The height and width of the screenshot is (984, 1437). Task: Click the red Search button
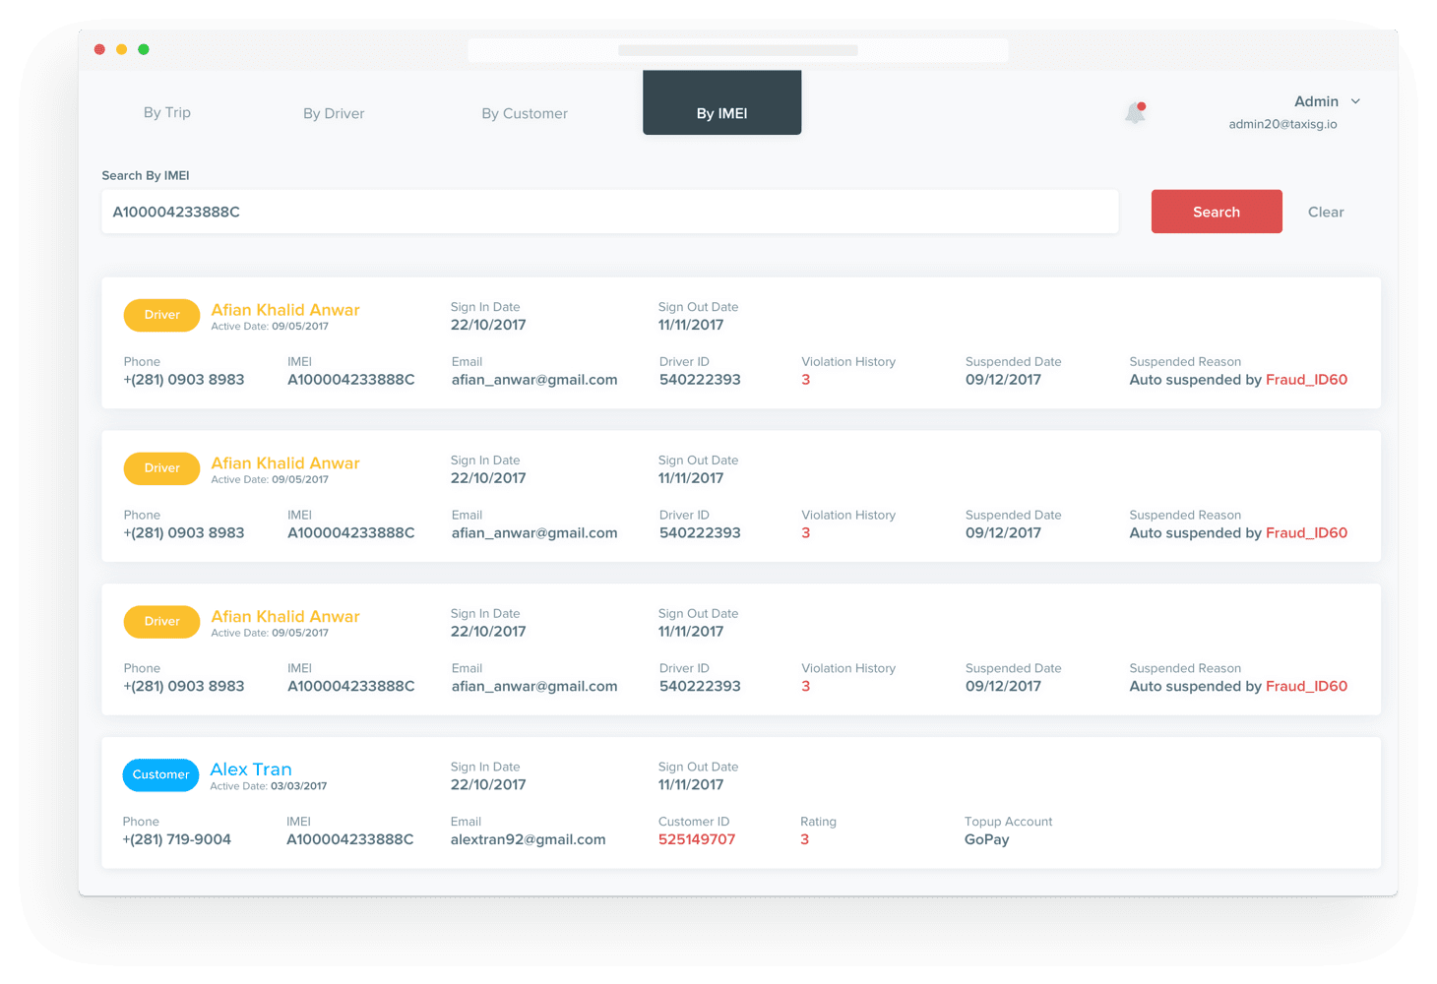(x=1217, y=212)
